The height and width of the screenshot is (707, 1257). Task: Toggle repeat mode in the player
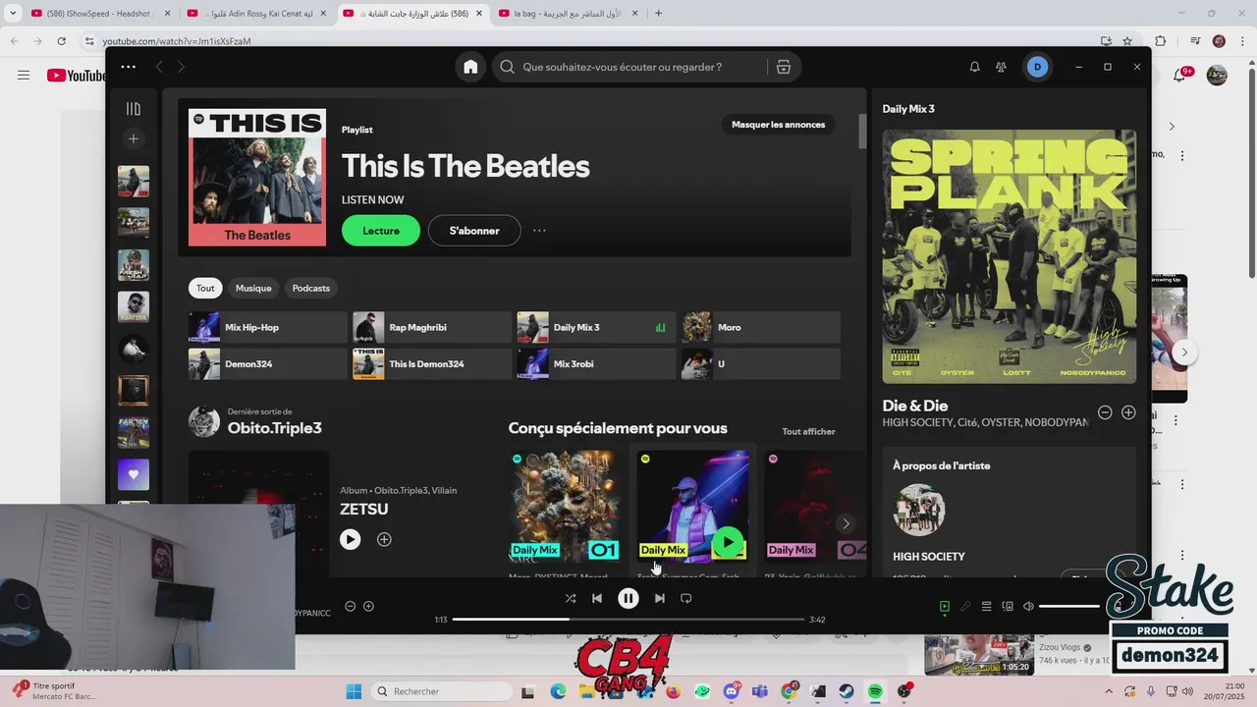tap(686, 598)
